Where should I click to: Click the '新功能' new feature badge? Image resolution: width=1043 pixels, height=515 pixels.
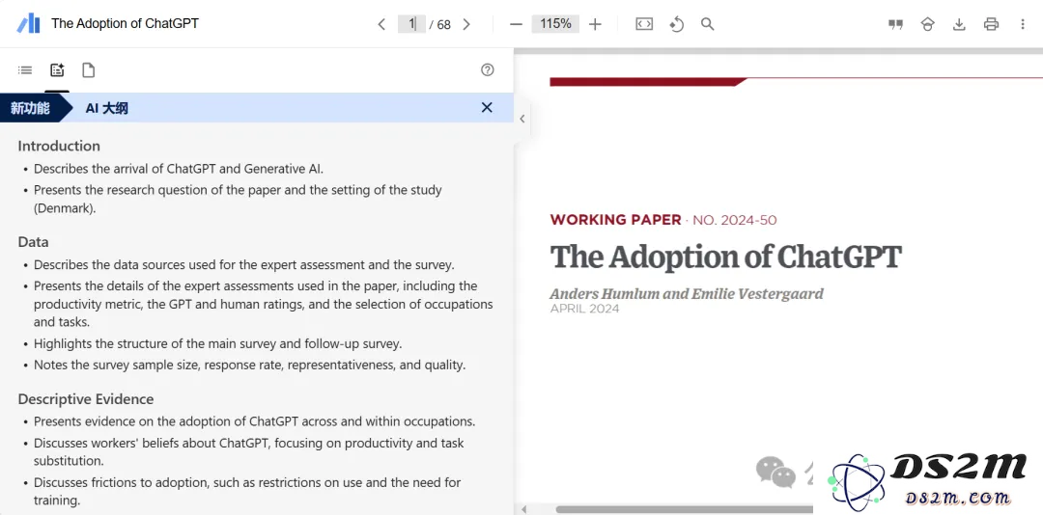coord(31,108)
